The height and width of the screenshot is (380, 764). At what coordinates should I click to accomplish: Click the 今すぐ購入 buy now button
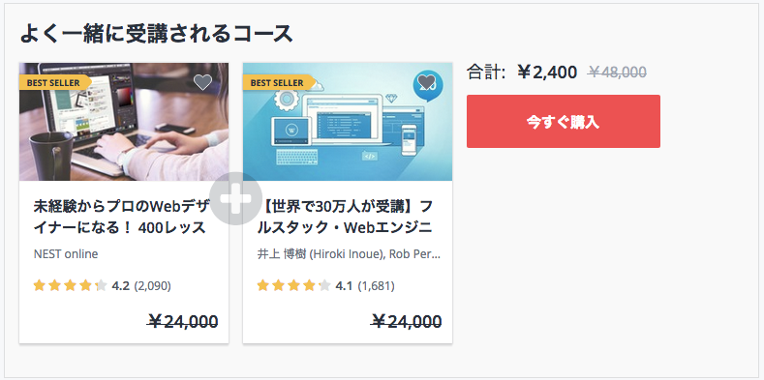coord(564,121)
